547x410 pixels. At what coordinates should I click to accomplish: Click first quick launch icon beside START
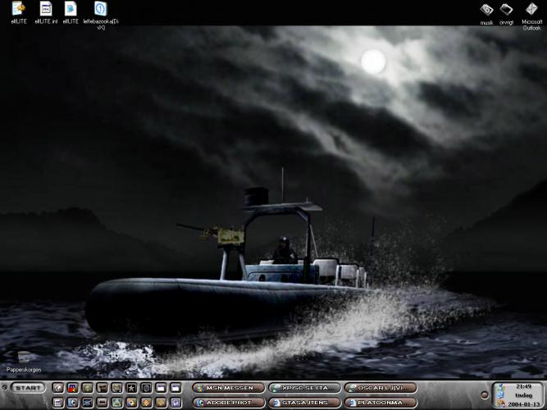click(58, 388)
